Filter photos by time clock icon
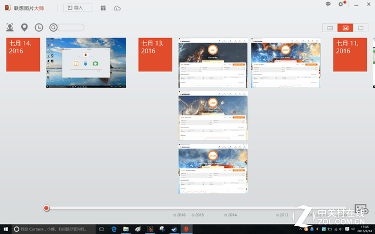The height and width of the screenshot is (234, 375). tap(39, 27)
